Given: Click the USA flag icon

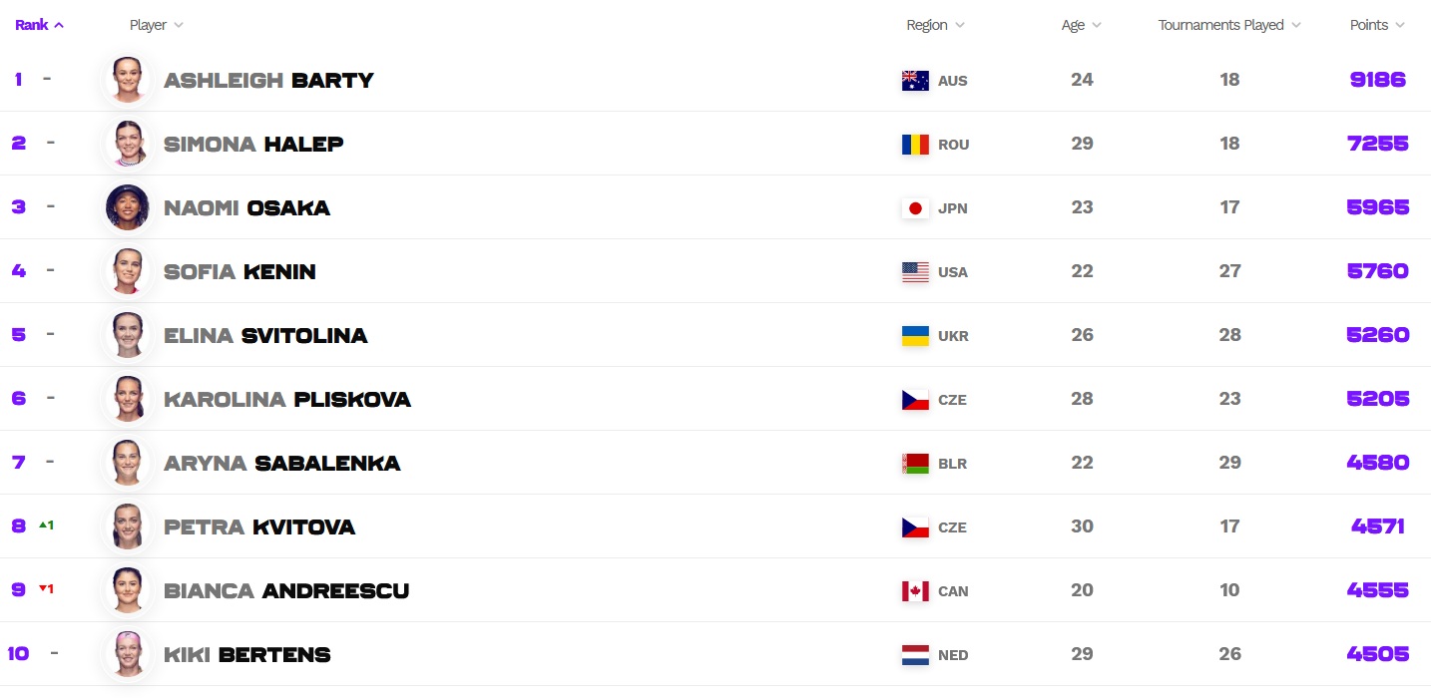Looking at the screenshot, I should point(915,272).
